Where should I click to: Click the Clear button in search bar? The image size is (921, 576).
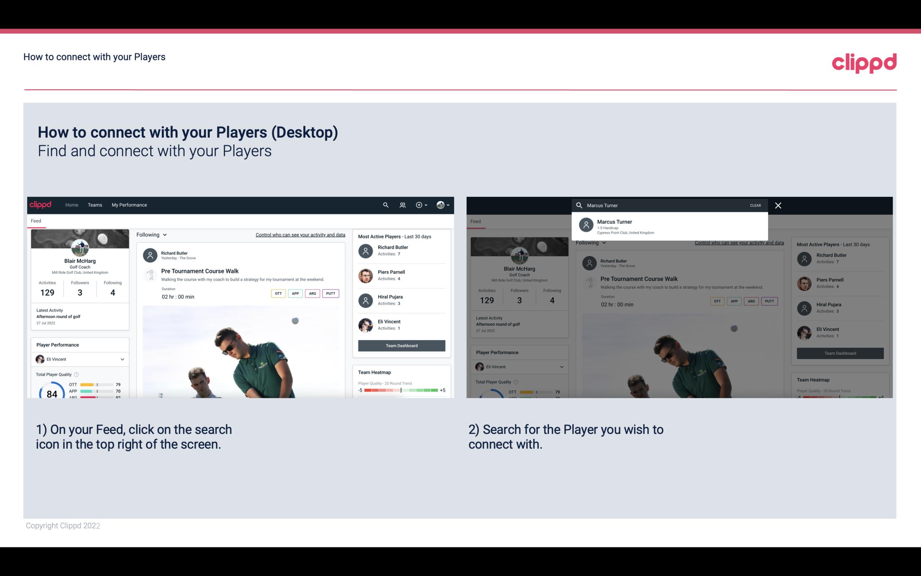pos(755,204)
